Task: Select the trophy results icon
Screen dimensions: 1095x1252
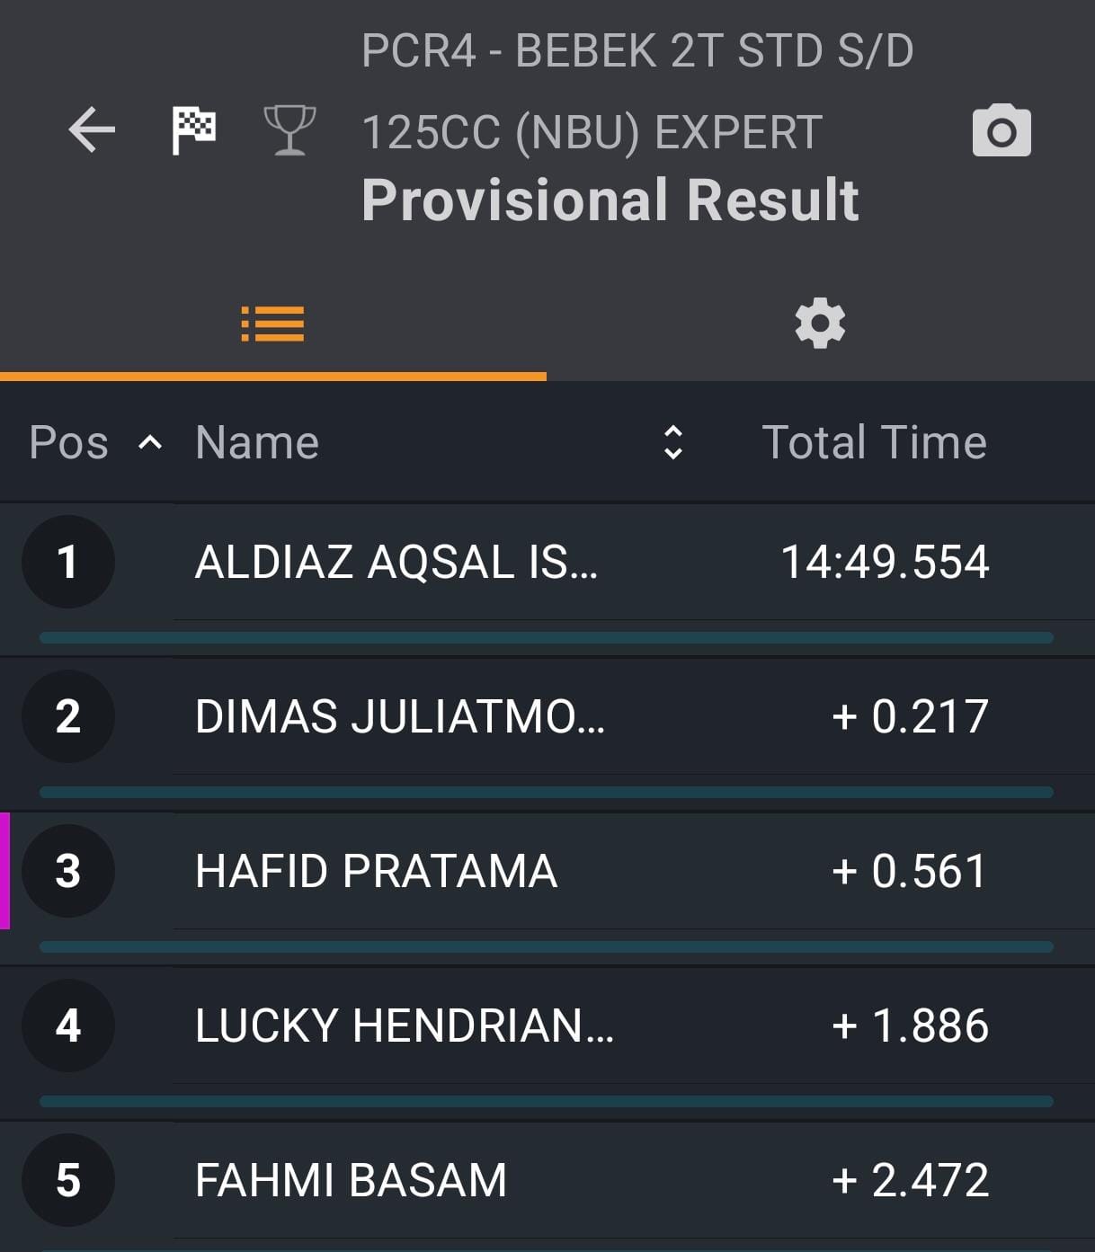Action: point(289,130)
